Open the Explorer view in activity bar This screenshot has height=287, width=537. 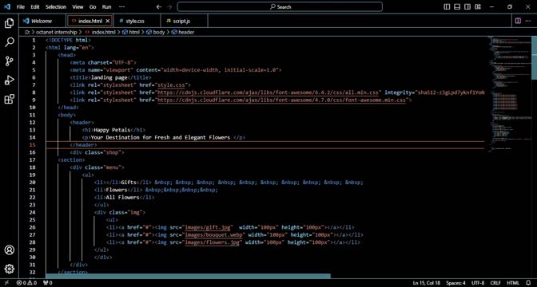pyautogui.click(x=10, y=23)
